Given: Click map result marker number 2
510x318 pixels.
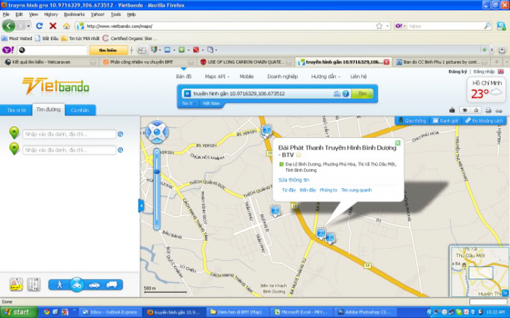Looking at the screenshot, I should [x=321, y=233].
